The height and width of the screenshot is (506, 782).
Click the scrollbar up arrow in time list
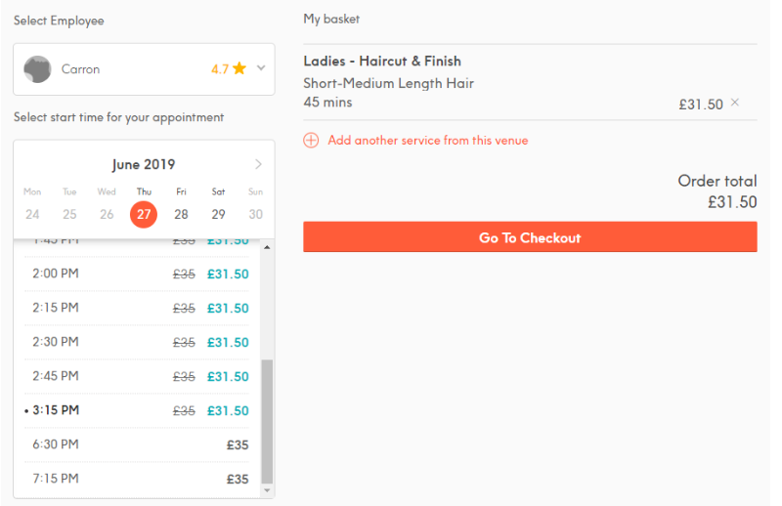point(267,247)
